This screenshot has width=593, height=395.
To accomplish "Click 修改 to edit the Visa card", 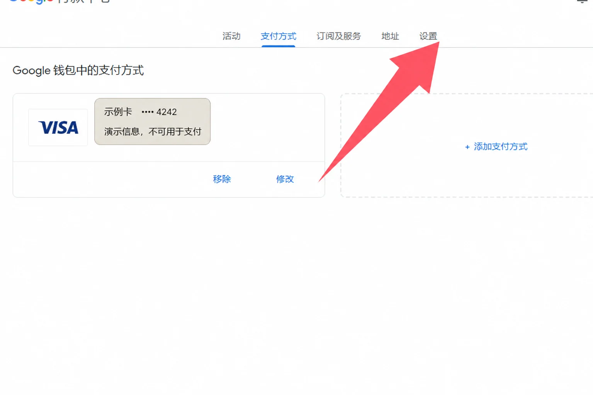I will coord(285,179).
